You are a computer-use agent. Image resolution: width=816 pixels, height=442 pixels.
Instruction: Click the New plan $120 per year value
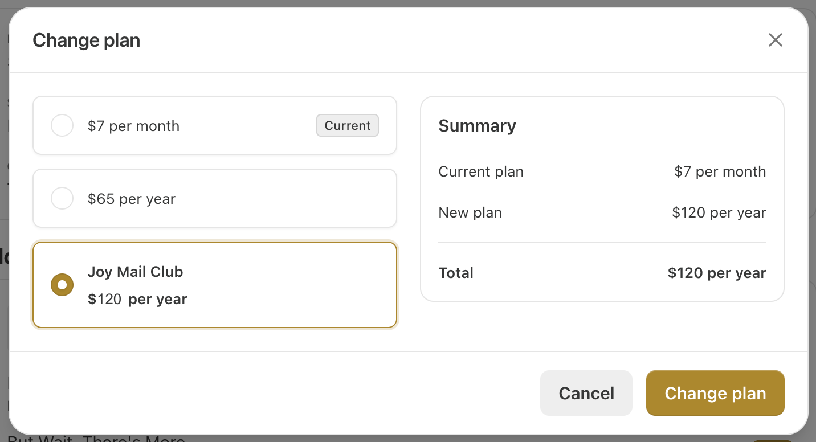(719, 212)
